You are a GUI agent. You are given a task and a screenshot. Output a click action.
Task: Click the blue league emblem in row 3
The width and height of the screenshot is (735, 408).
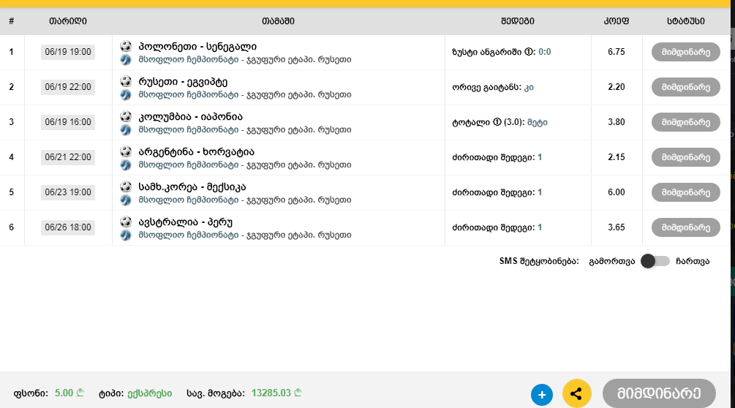click(126, 130)
